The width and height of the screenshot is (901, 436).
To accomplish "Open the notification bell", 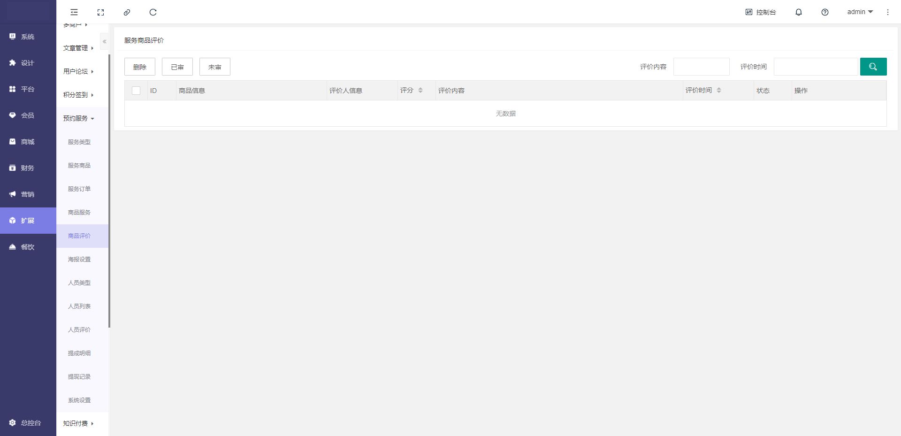I will pos(798,12).
